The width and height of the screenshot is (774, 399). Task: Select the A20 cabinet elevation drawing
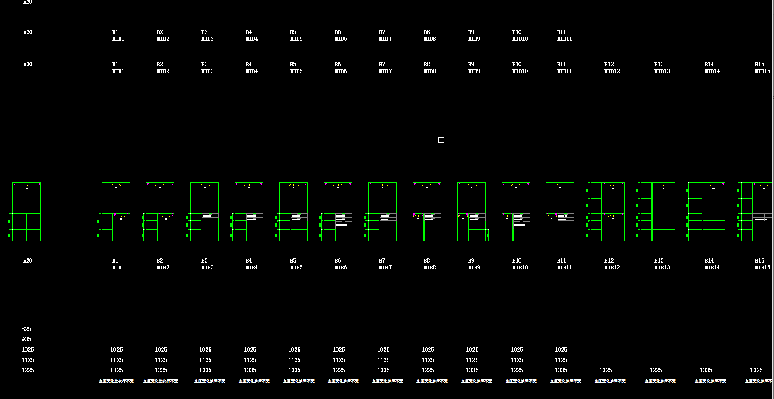[27, 212]
